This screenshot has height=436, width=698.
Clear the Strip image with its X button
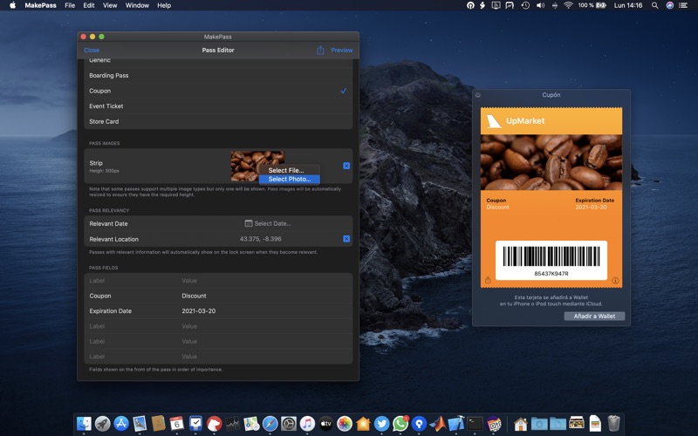346,166
